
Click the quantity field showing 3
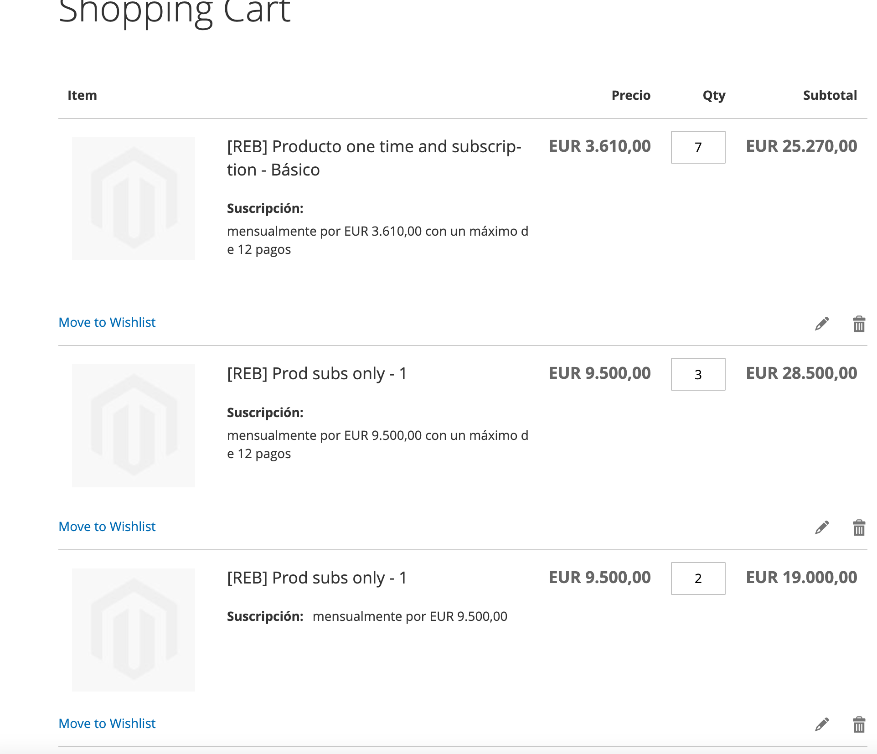tap(698, 374)
